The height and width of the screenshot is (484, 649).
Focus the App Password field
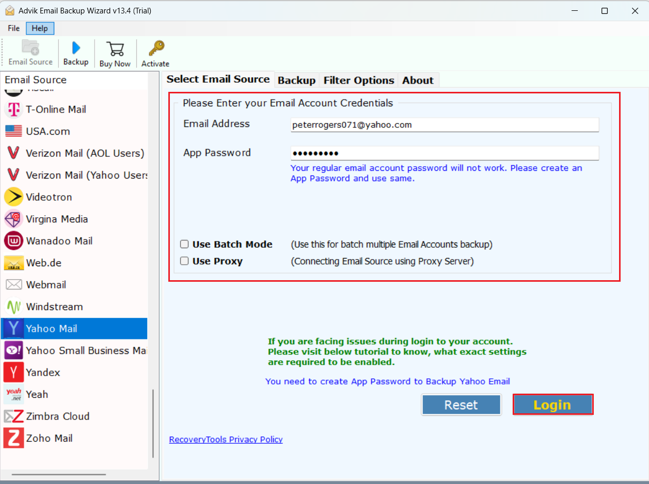click(x=445, y=153)
